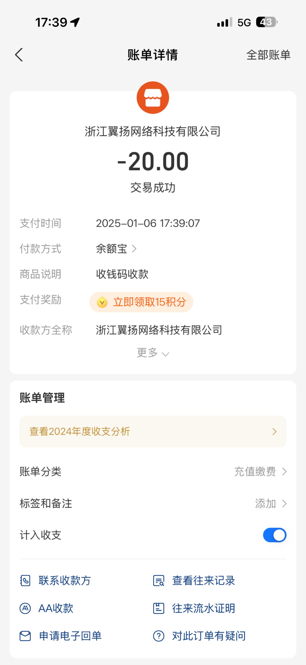
Task: Tap the battery indicator in status bar
Action: (x=267, y=22)
